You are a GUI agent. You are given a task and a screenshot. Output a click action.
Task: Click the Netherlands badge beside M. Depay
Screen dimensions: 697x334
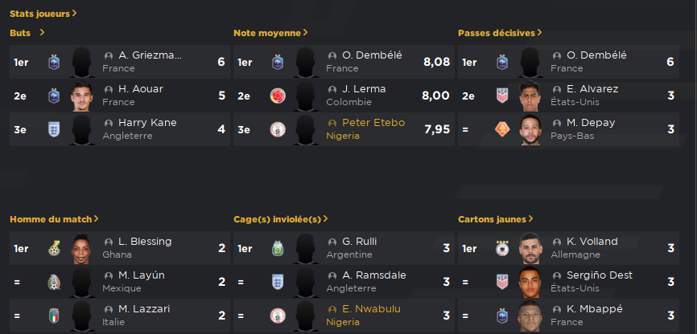(x=502, y=129)
